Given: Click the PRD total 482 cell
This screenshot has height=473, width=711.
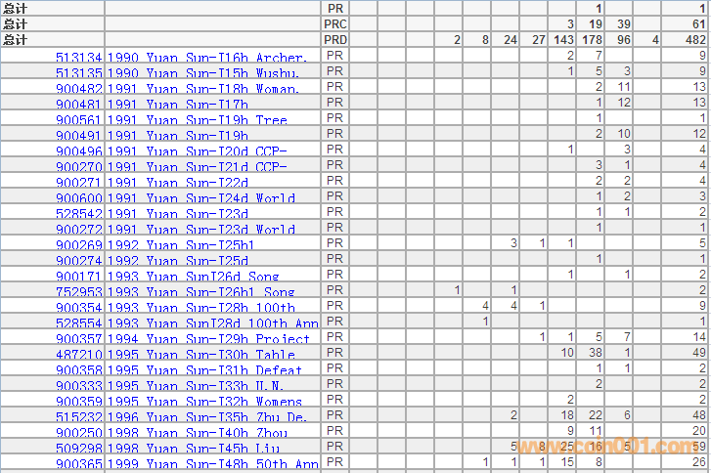Looking at the screenshot, I should (x=695, y=40).
